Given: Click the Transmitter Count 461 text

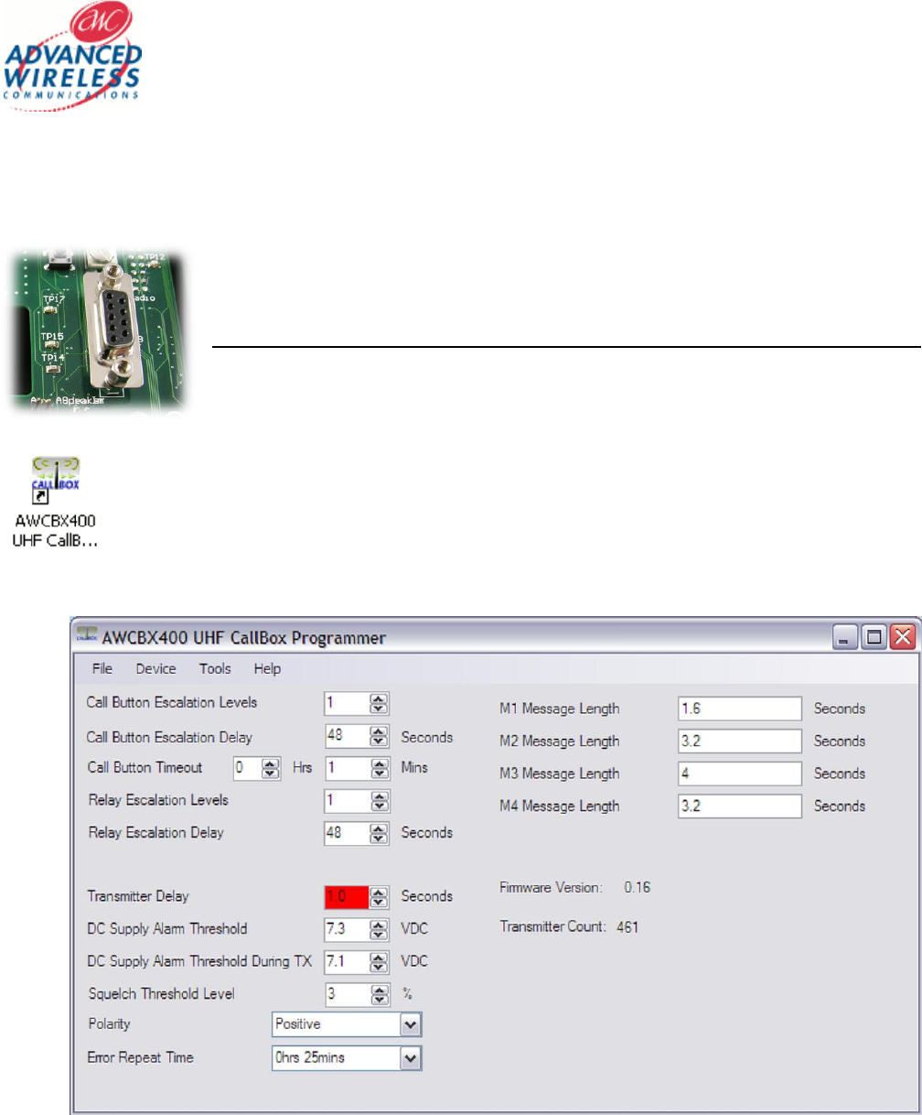Looking at the screenshot, I should (569, 926).
